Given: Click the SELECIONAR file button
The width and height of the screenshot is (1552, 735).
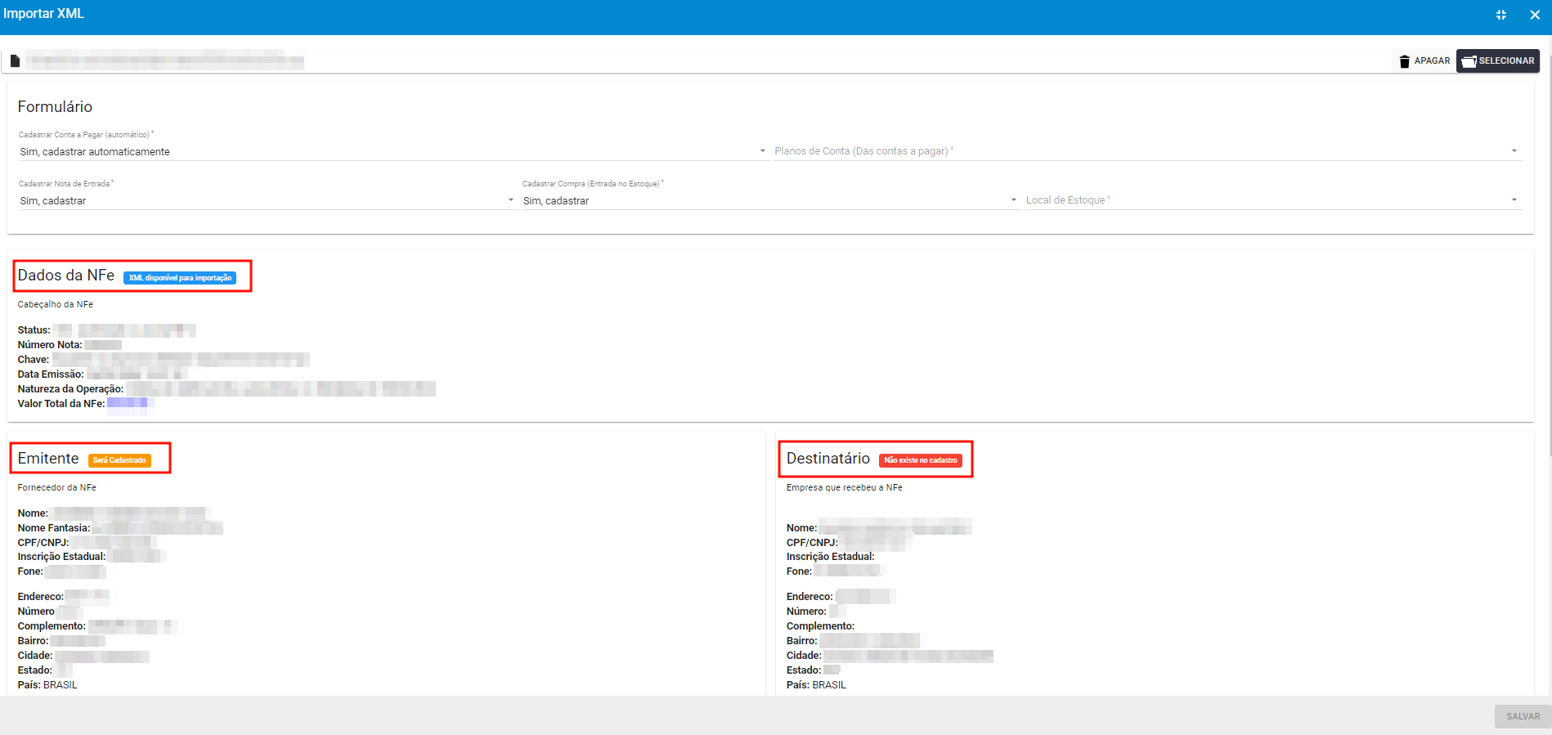Looking at the screenshot, I should pos(1498,61).
